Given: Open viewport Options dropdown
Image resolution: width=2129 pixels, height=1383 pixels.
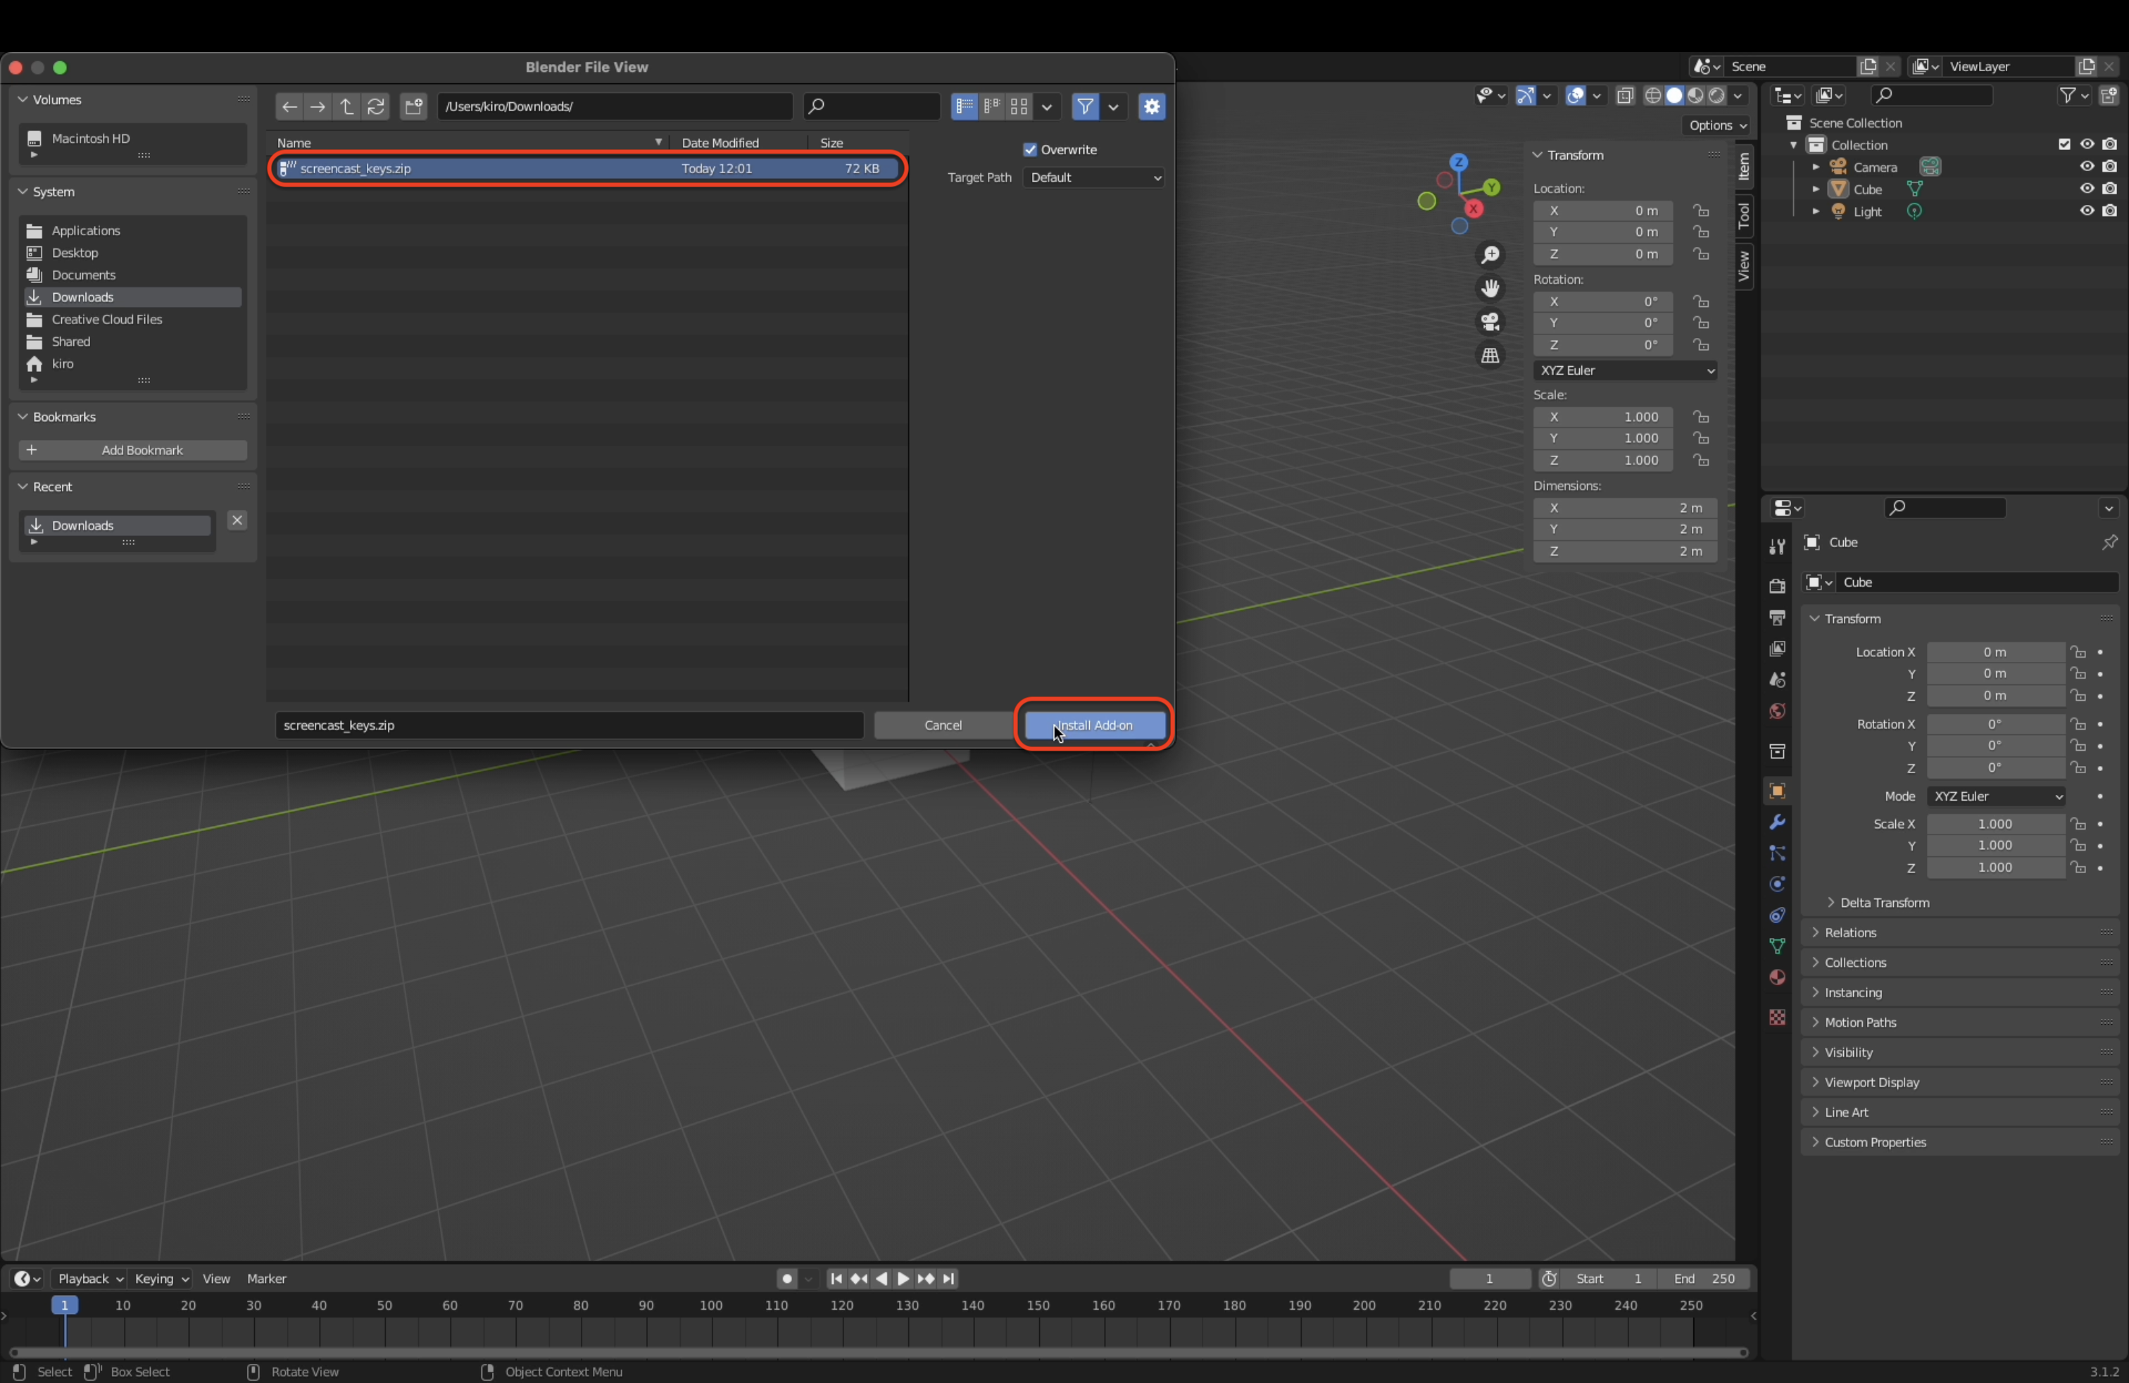Looking at the screenshot, I should [x=1716, y=125].
